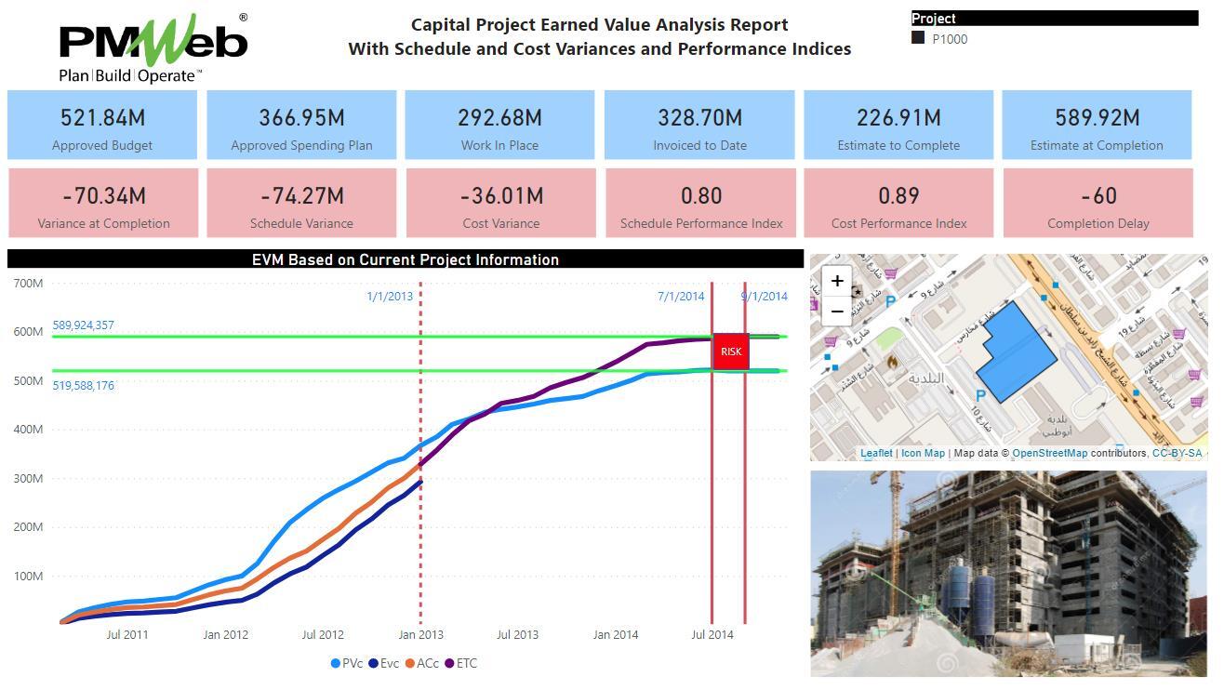Click the fire station icon on map
This screenshot has height=690, width=1224.
[892, 361]
